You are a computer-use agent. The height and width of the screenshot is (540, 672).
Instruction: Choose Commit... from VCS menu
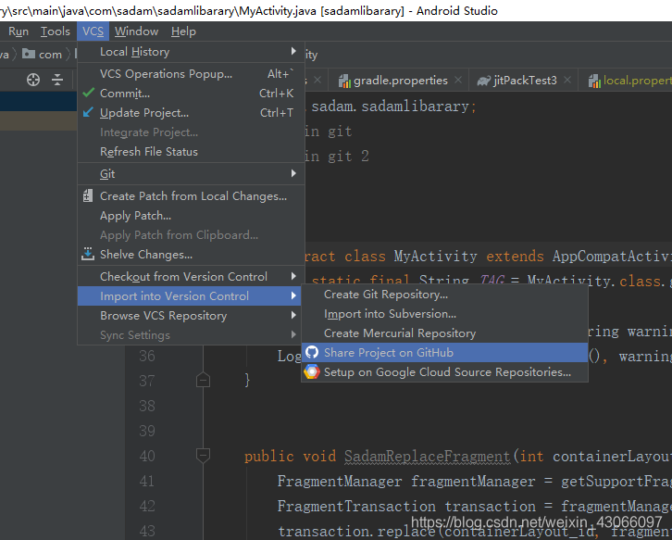pos(191,93)
